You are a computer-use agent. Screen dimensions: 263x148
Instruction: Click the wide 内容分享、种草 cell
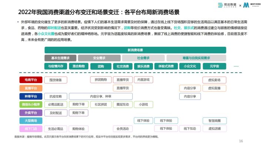101,96
